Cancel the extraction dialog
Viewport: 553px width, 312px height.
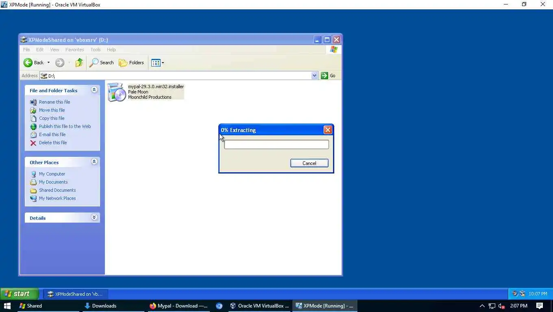(x=309, y=163)
